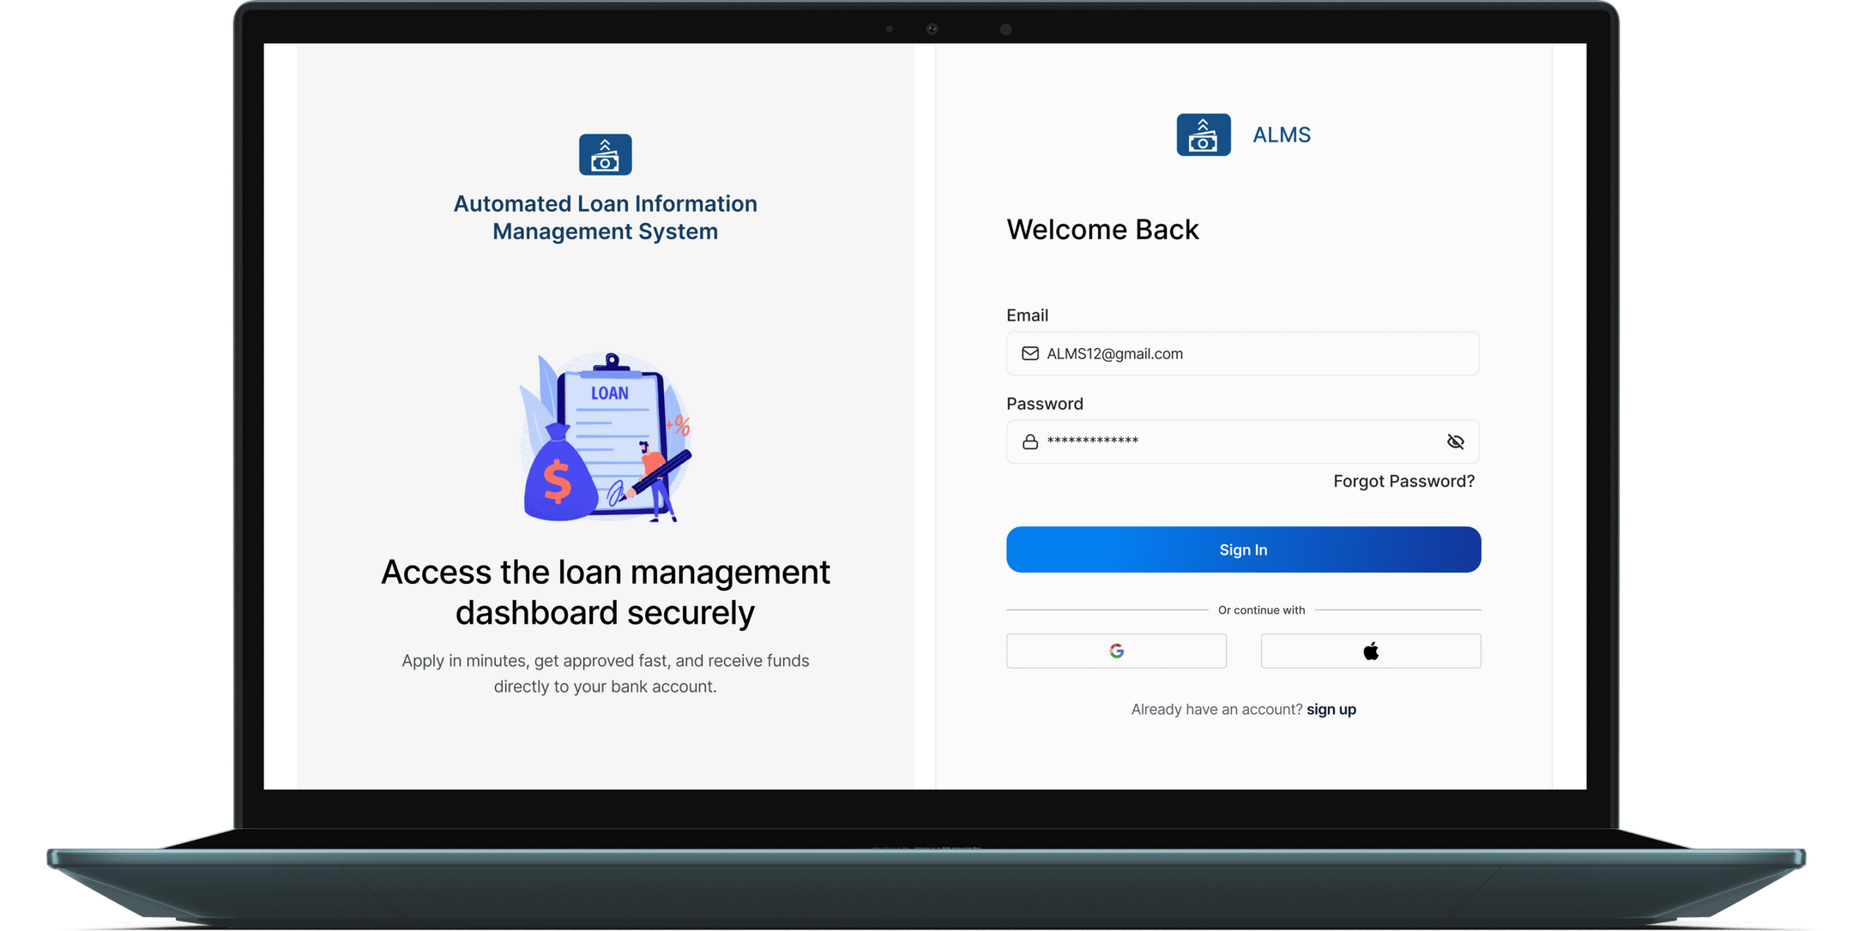
Task: Continue with the Google sign-in button
Action: (x=1116, y=651)
